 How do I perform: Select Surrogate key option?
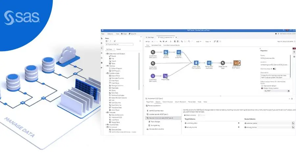click(154, 125)
